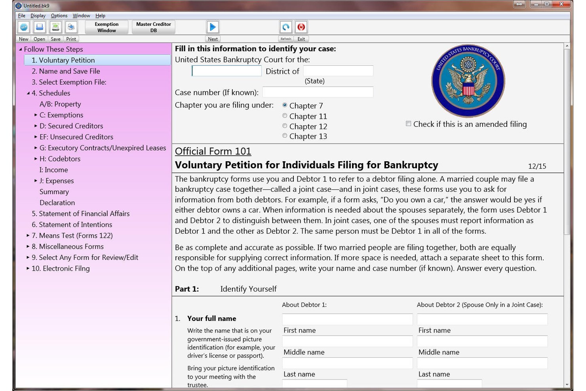Click the New file gear icon
The height and width of the screenshot is (391, 586).
(x=24, y=27)
